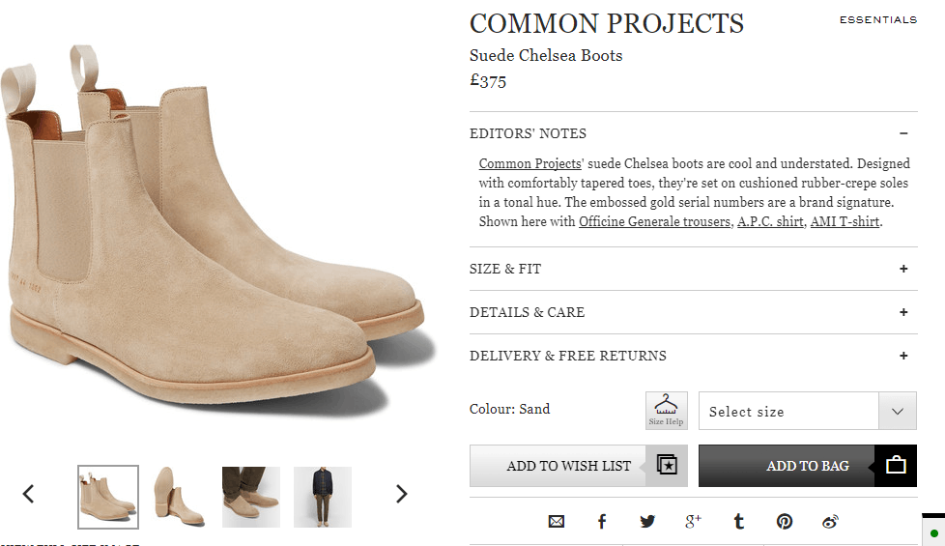
Task: Open the Select size dropdown
Action: coord(807,411)
